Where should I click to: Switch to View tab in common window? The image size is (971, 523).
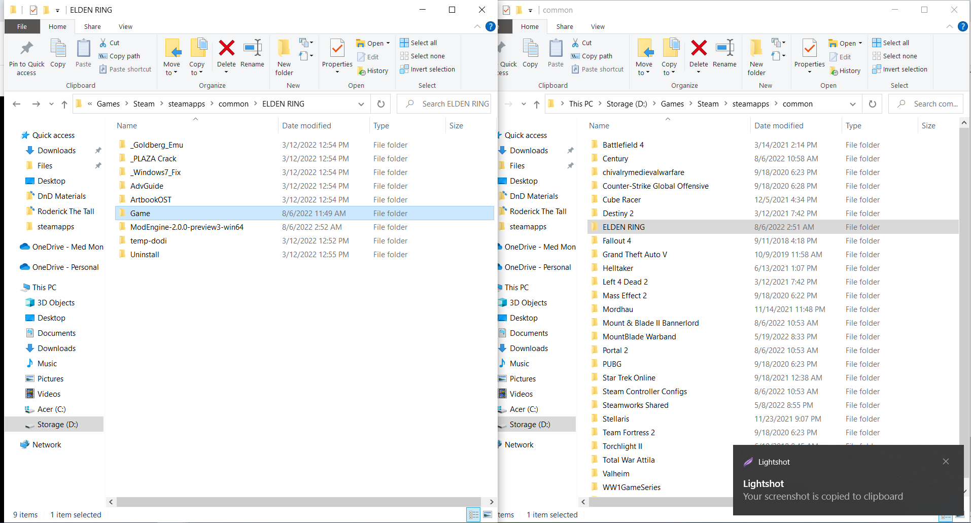598,26
